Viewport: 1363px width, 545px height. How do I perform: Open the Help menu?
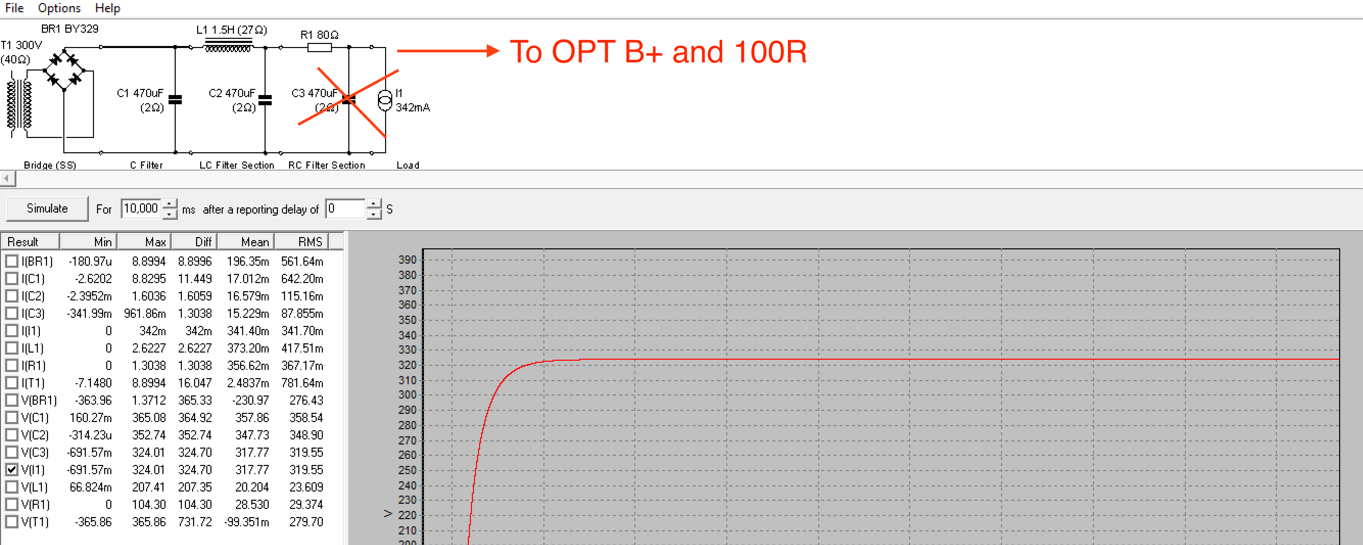(107, 8)
